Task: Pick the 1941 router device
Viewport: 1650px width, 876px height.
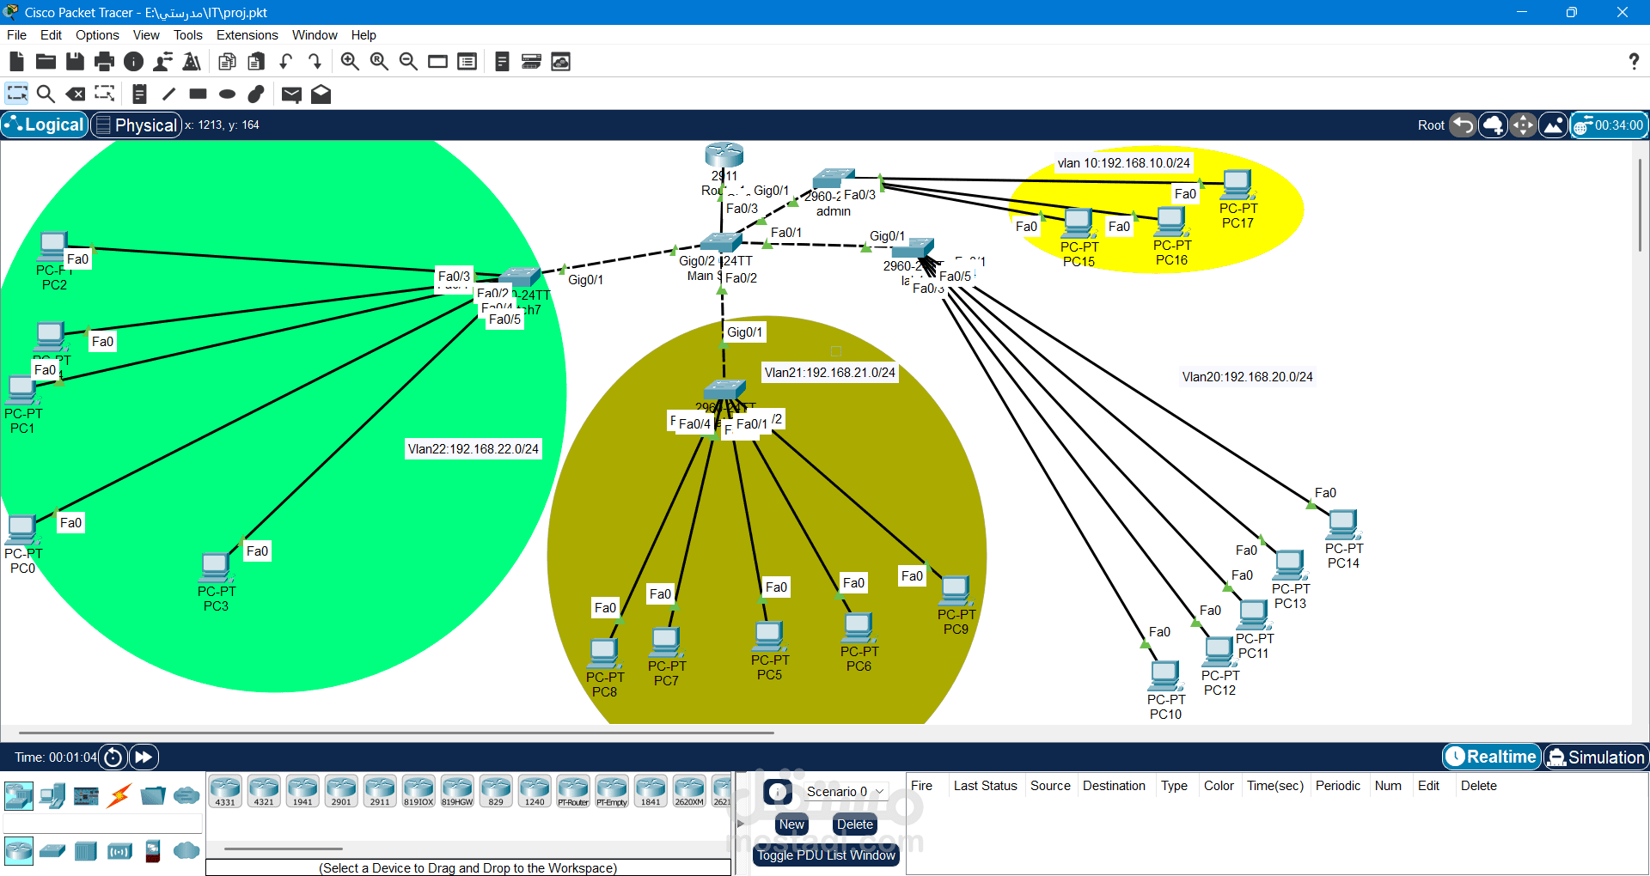Action: point(302,791)
